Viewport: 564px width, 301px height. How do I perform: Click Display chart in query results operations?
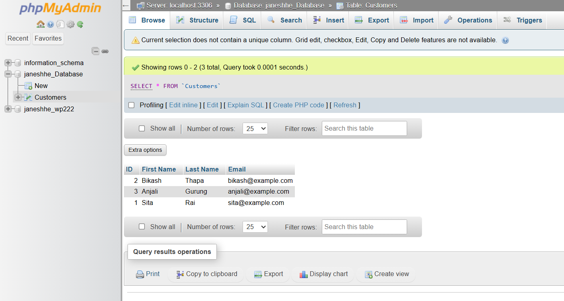tap(323, 274)
